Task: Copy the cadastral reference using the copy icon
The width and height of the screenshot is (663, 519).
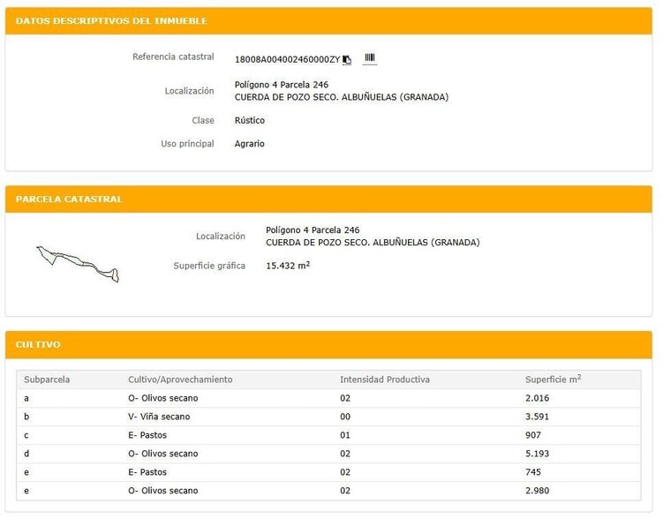Action: [347, 60]
